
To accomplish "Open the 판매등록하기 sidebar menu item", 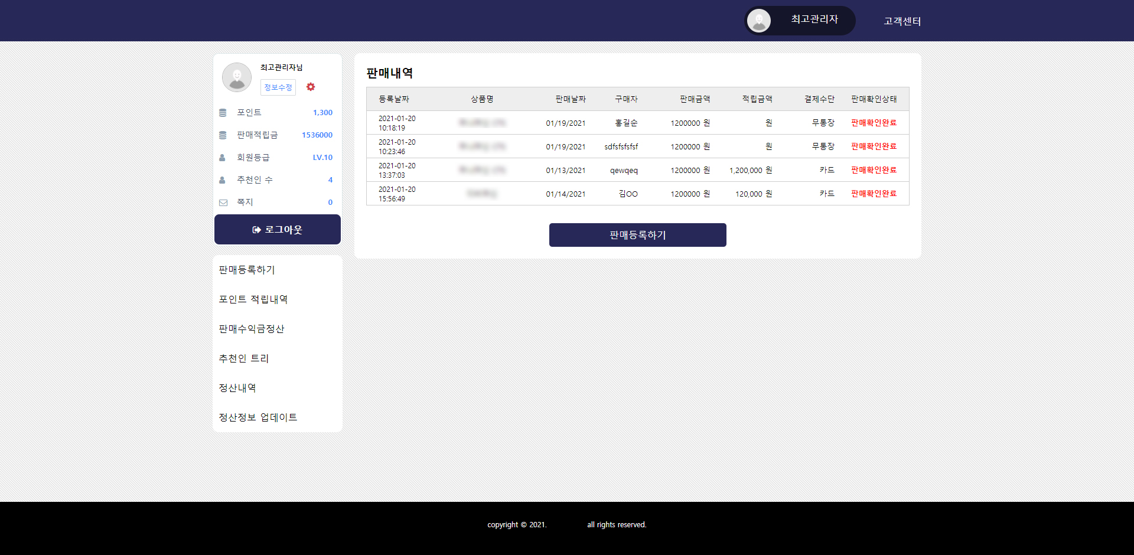I will pos(247,270).
